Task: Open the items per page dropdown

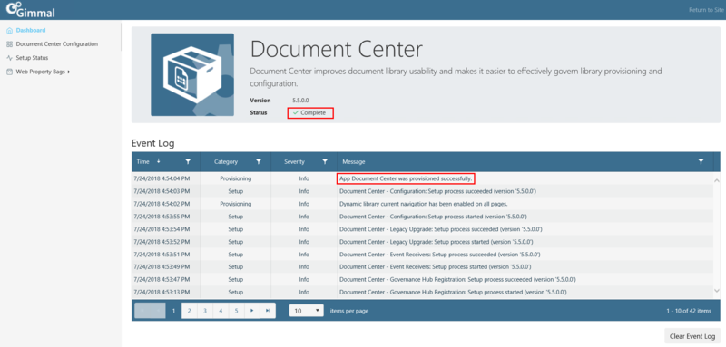Action: tap(307, 311)
